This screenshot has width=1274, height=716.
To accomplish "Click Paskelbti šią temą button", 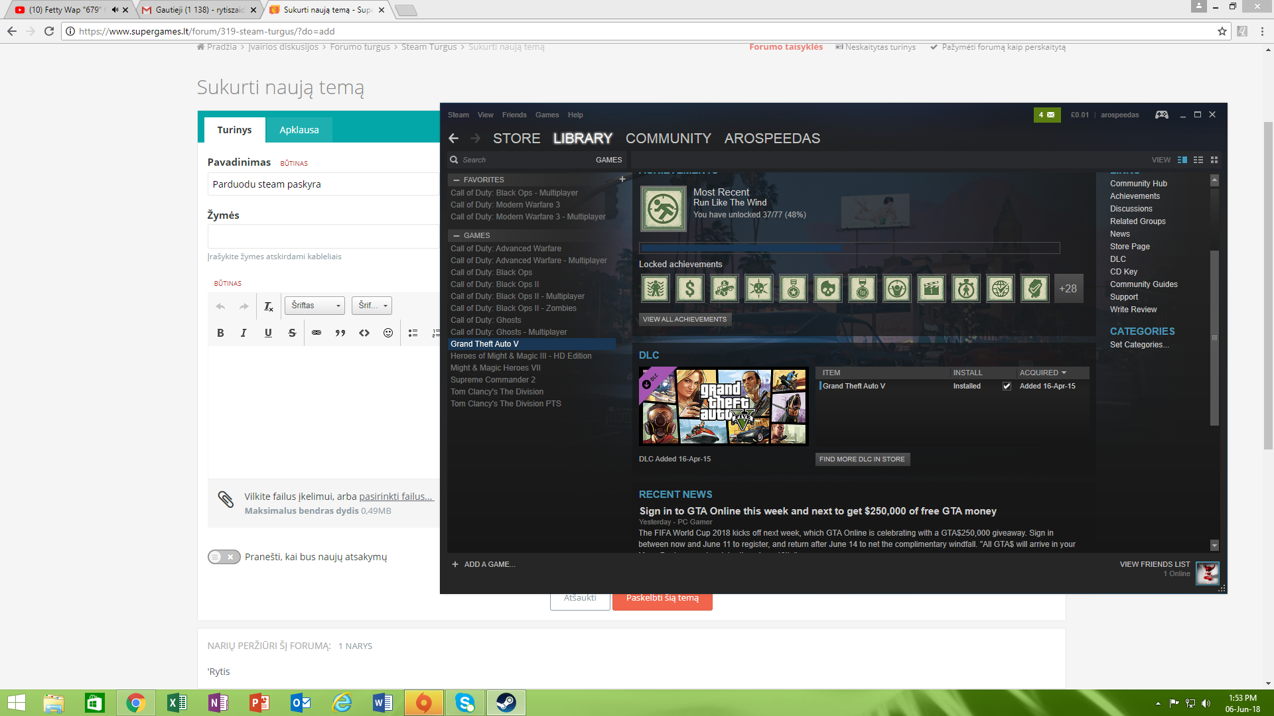I will 662,598.
